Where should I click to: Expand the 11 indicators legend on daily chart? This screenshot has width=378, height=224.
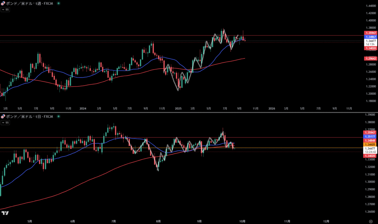pos(5,123)
